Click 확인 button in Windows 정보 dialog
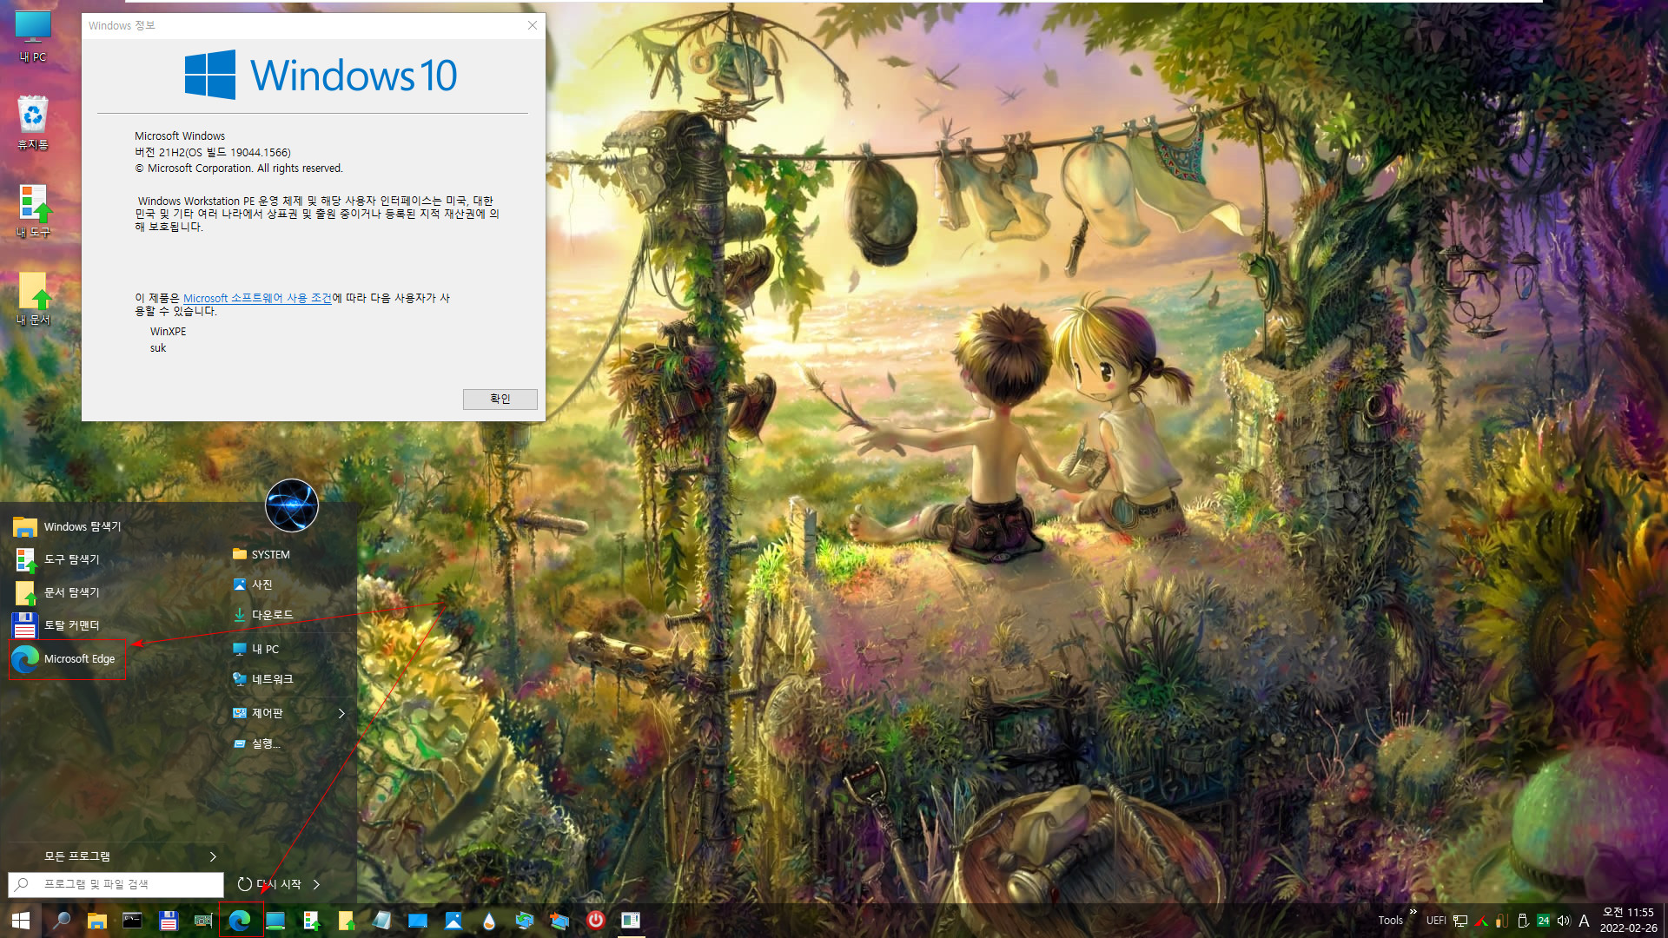 point(500,399)
